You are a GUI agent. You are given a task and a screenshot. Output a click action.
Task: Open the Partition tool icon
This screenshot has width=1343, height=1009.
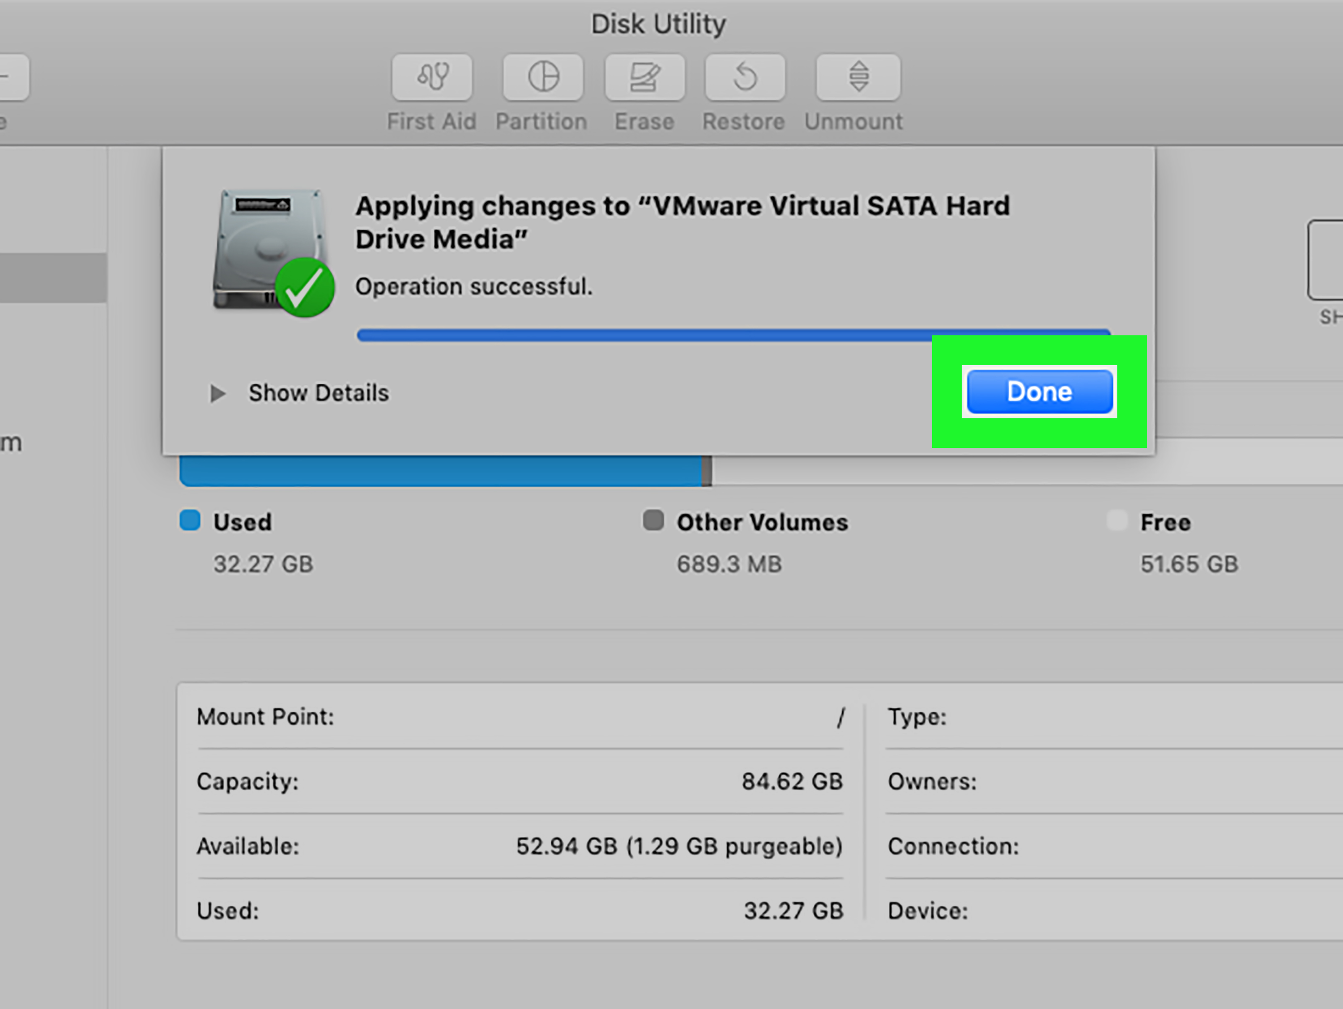point(543,77)
